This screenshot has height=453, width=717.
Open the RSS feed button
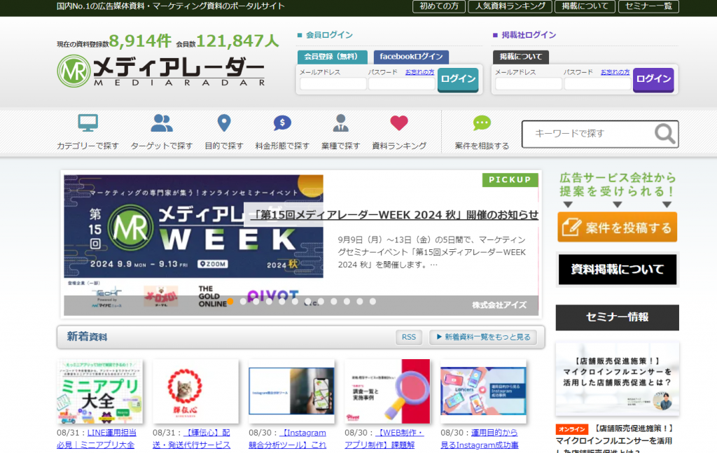click(x=408, y=337)
